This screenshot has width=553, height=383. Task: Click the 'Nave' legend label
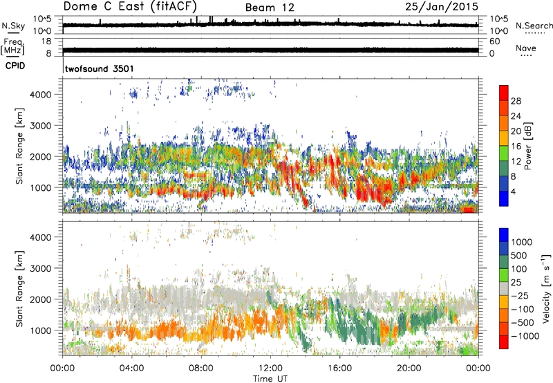(x=526, y=48)
